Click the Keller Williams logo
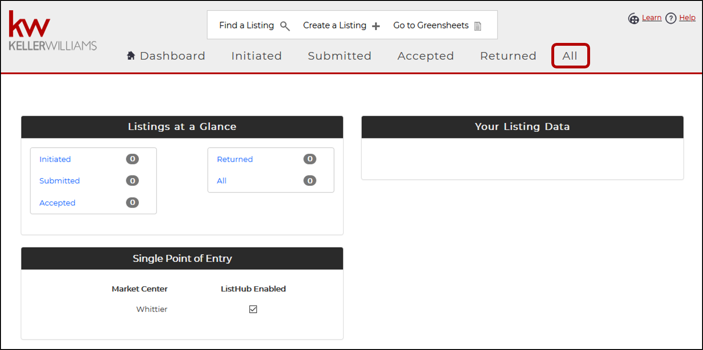 (52, 31)
